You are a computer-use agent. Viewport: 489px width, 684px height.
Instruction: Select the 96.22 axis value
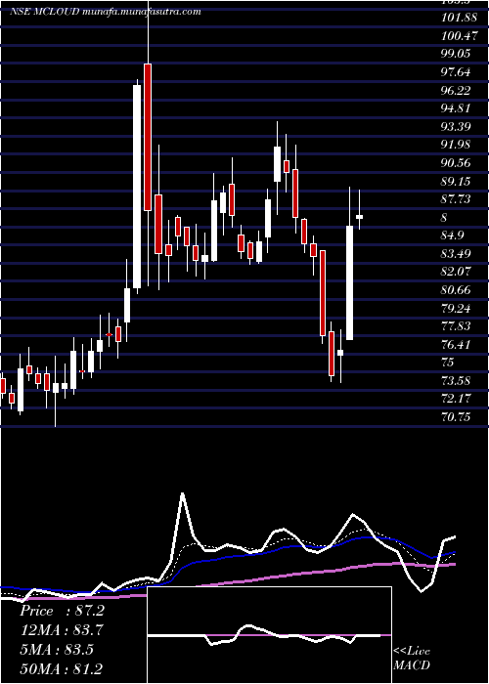pos(456,90)
